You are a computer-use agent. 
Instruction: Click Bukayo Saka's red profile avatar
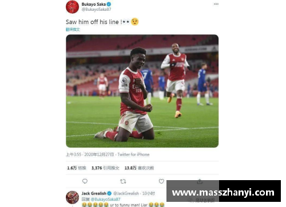click(72, 7)
